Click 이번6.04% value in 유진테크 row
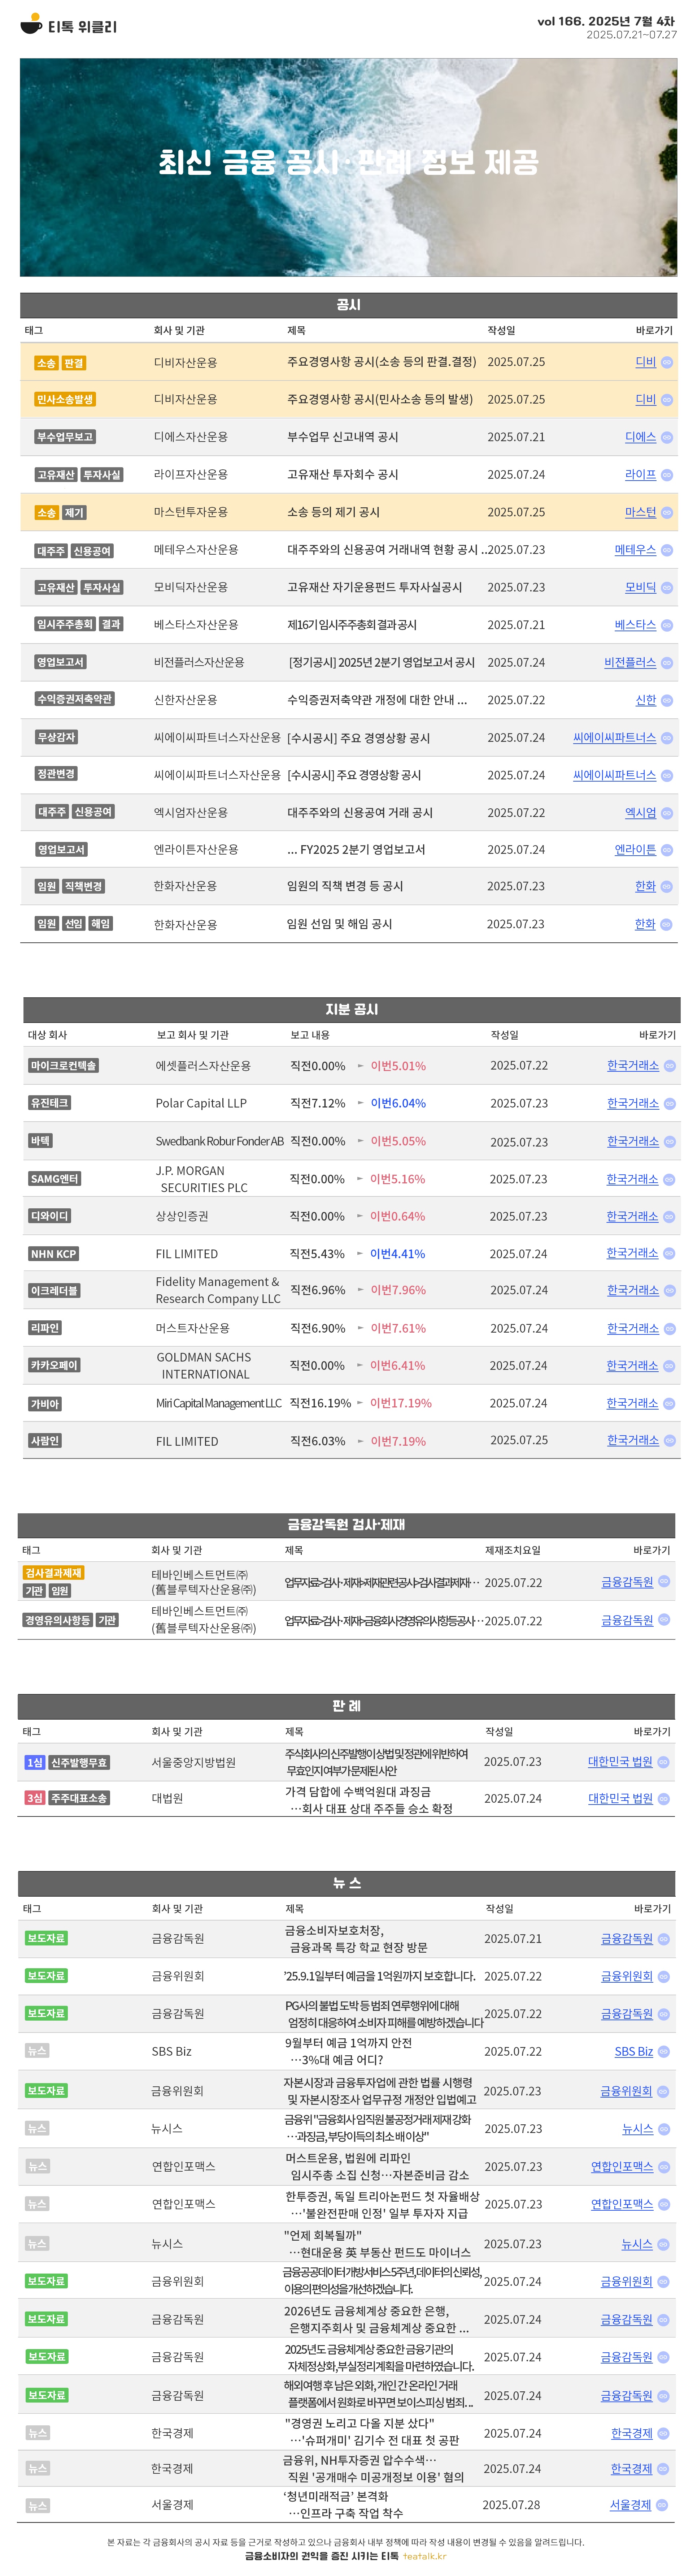Screen dimensions: 693x2576 pos(398,1103)
